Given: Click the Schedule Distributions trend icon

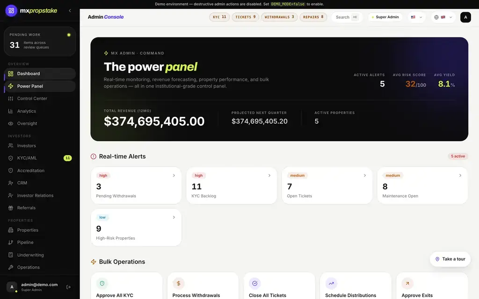Looking at the screenshot, I should click(331, 284).
